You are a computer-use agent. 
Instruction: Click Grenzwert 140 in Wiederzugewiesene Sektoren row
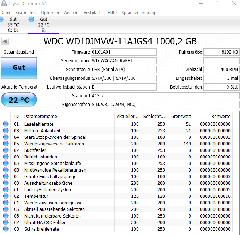[187, 144]
